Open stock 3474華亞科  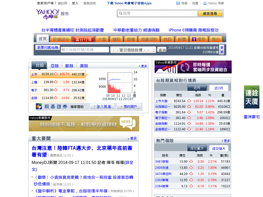tap(163, 174)
